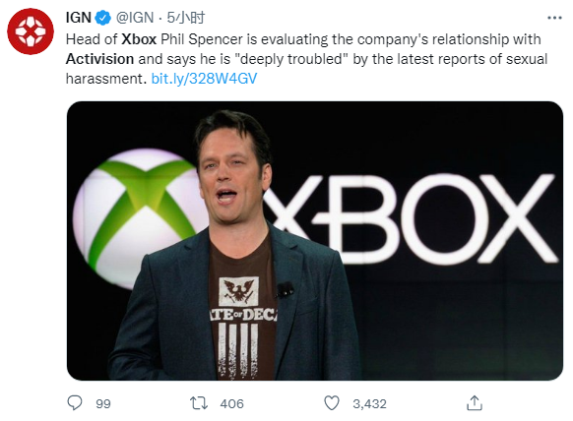
Task: Open the bit.ly/328W4GV link
Action: click(204, 79)
